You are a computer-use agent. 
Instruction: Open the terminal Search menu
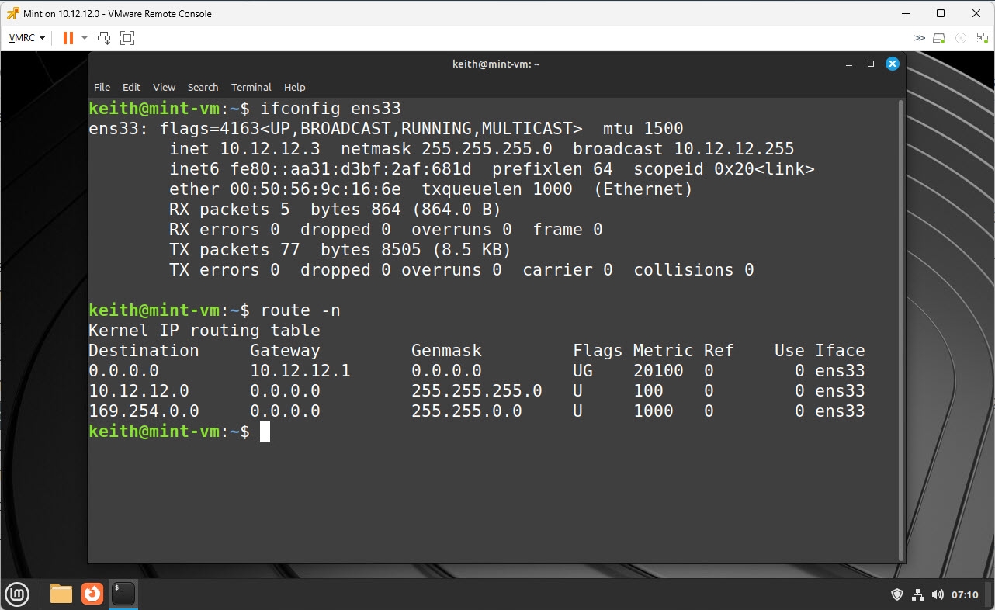203,87
